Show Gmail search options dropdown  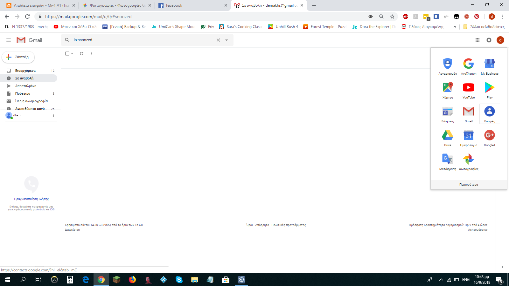pos(227,40)
